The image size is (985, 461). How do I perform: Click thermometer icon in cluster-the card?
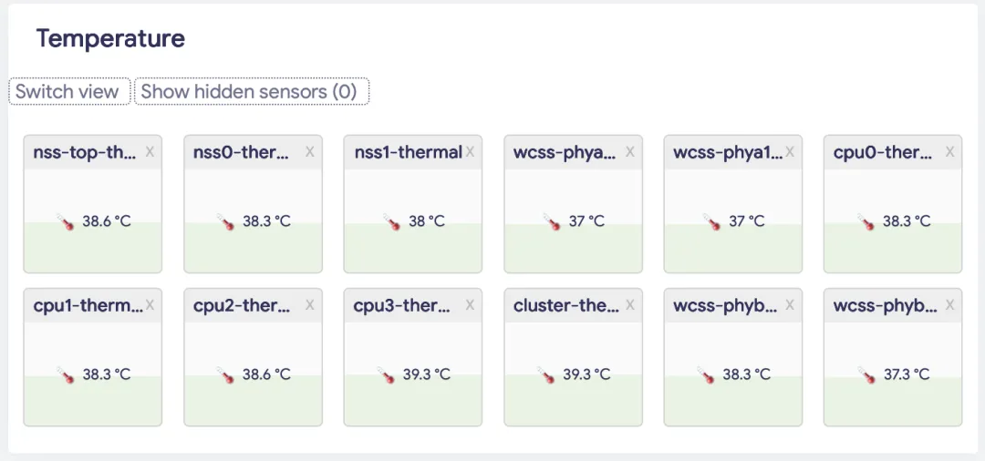pyautogui.click(x=545, y=374)
